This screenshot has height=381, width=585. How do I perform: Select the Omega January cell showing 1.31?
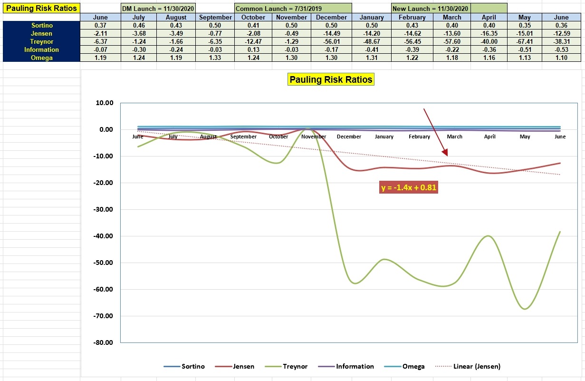pyautogui.click(x=372, y=58)
